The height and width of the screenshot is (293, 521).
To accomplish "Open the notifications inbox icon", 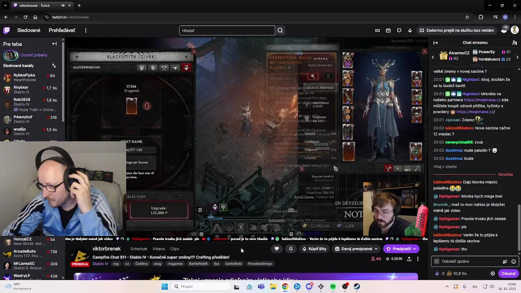I will tap(388, 30).
